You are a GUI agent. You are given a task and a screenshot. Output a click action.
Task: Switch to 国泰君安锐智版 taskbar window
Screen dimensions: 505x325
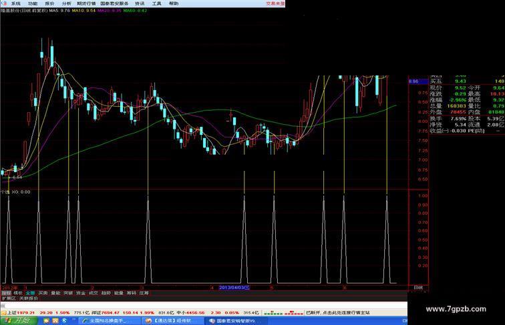pyautogui.click(x=237, y=321)
